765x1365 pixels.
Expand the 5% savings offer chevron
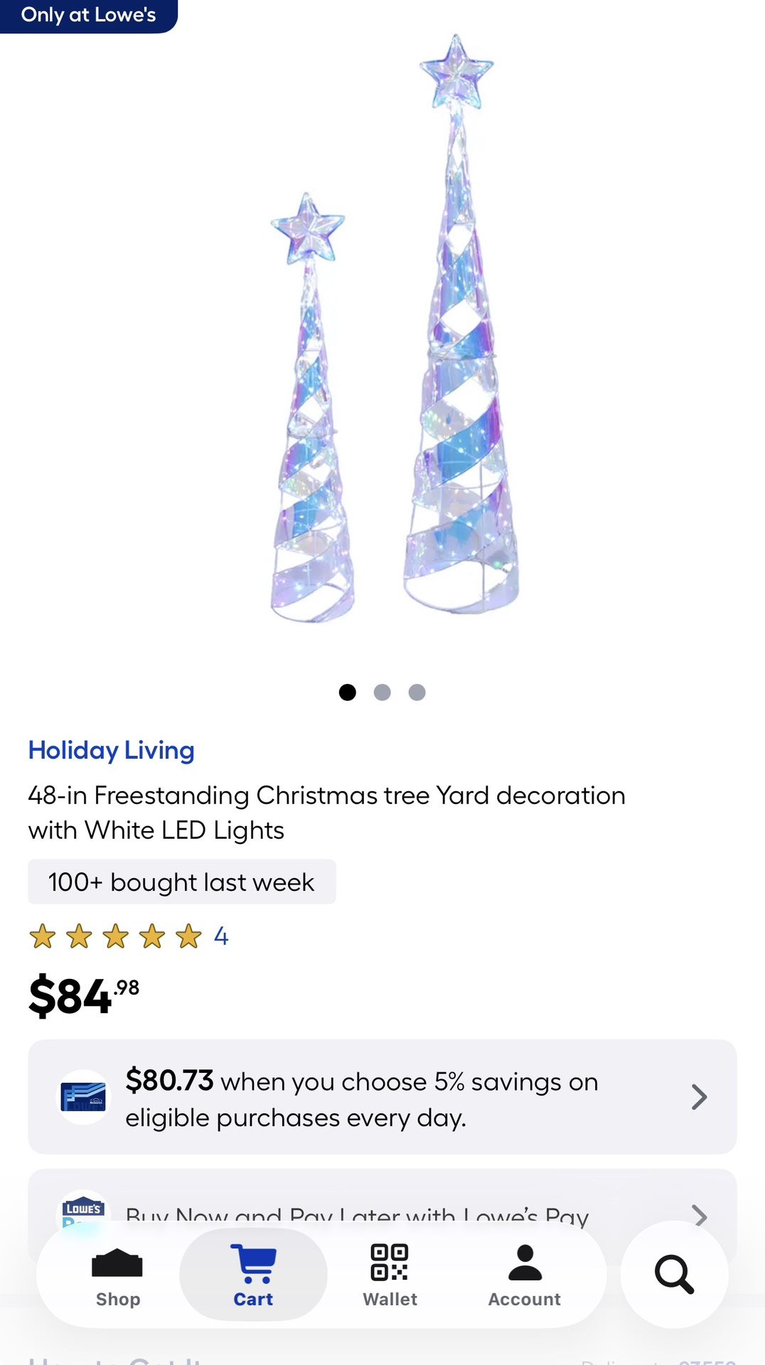700,1097
